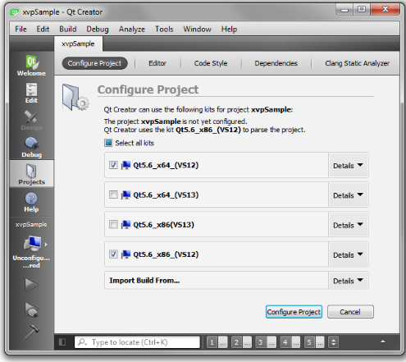
Task: Open the Debug menu
Action: tap(98, 29)
